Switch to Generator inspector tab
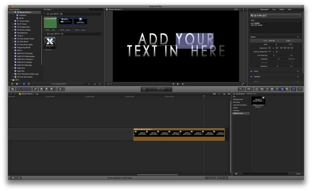Viewport: 312px width, 191px height. coord(264,9)
